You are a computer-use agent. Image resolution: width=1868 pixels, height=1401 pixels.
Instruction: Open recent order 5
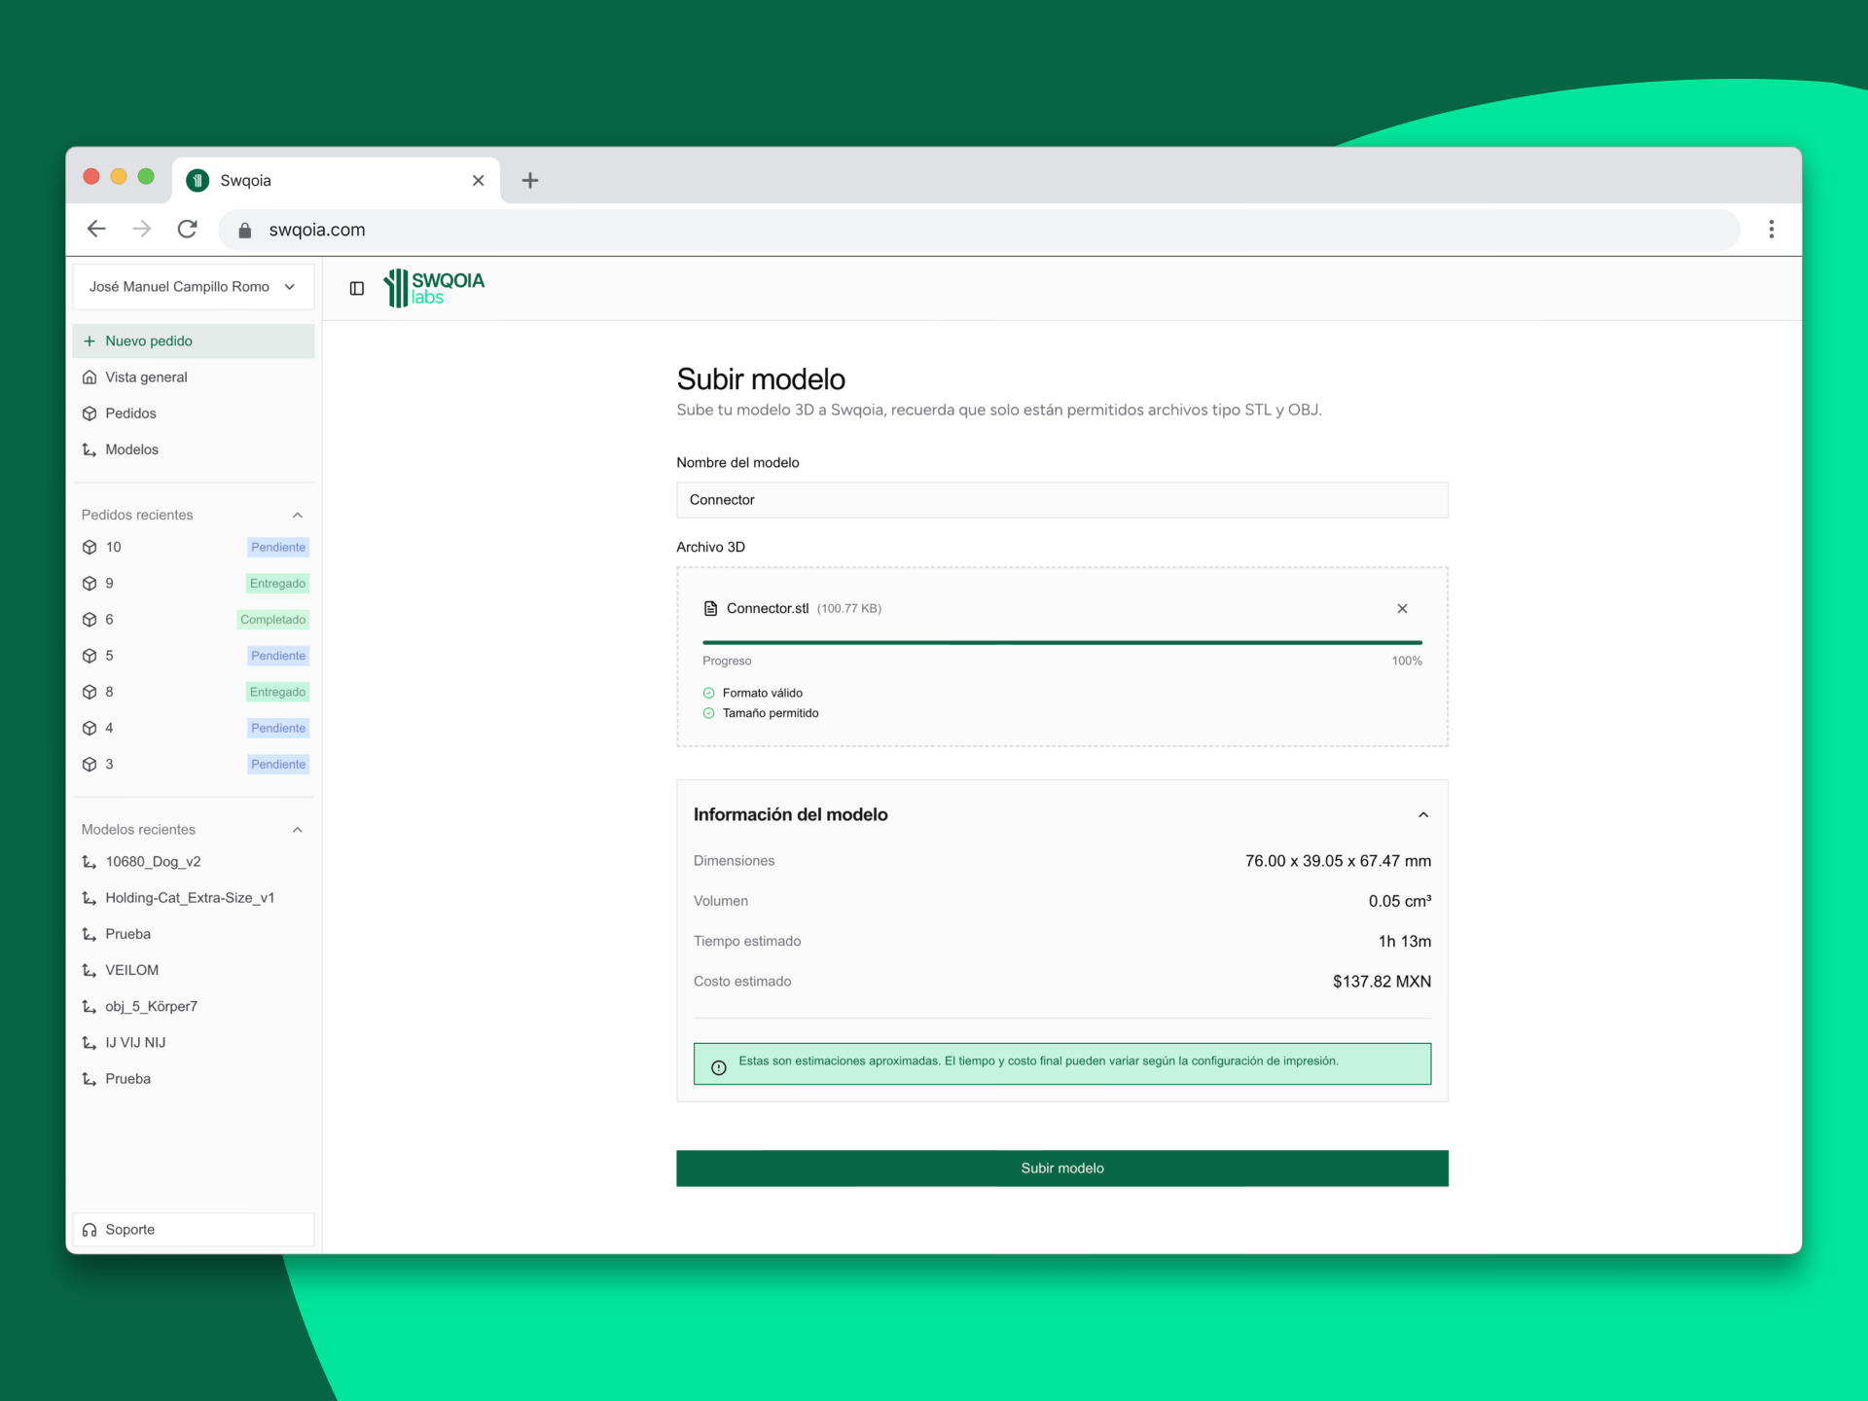click(x=194, y=656)
